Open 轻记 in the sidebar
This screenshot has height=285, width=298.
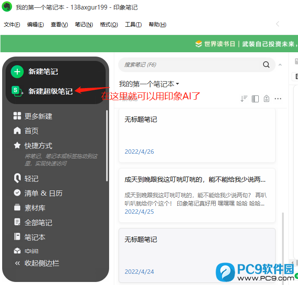pos(26,178)
